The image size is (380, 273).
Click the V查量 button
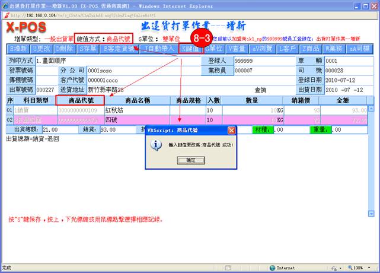(237, 49)
